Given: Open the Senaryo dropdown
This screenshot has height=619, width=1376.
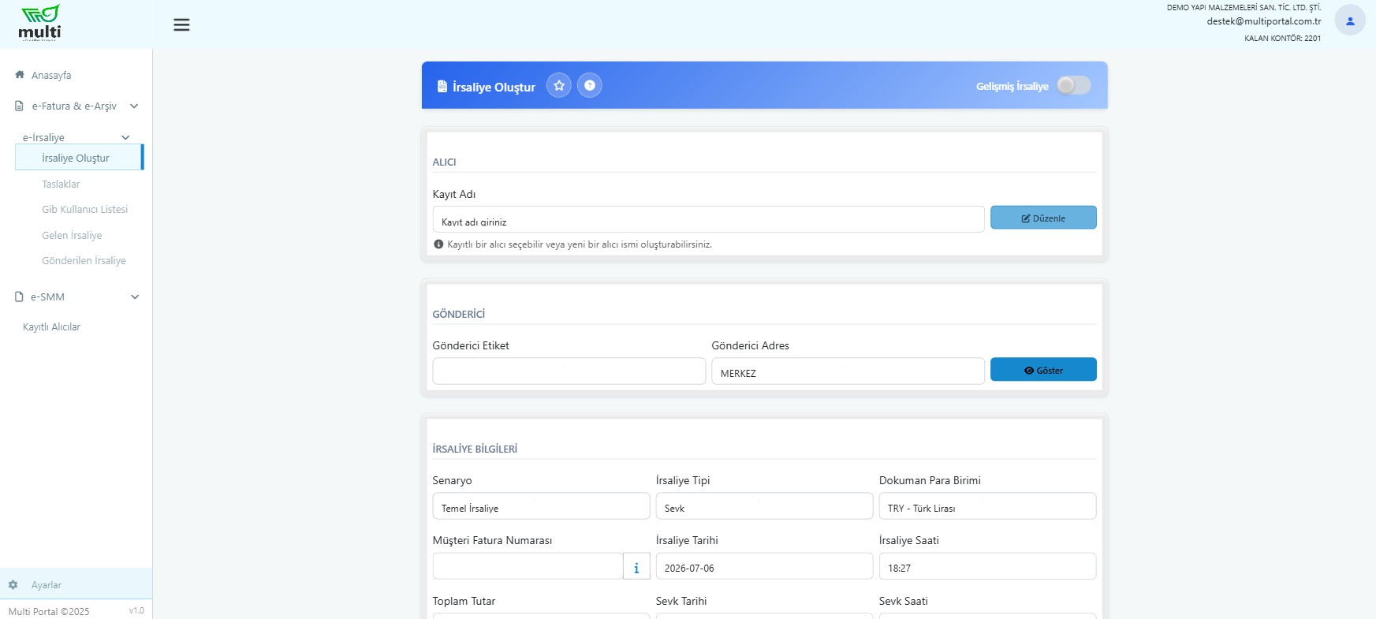Looking at the screenshot, I should (541, 506).
